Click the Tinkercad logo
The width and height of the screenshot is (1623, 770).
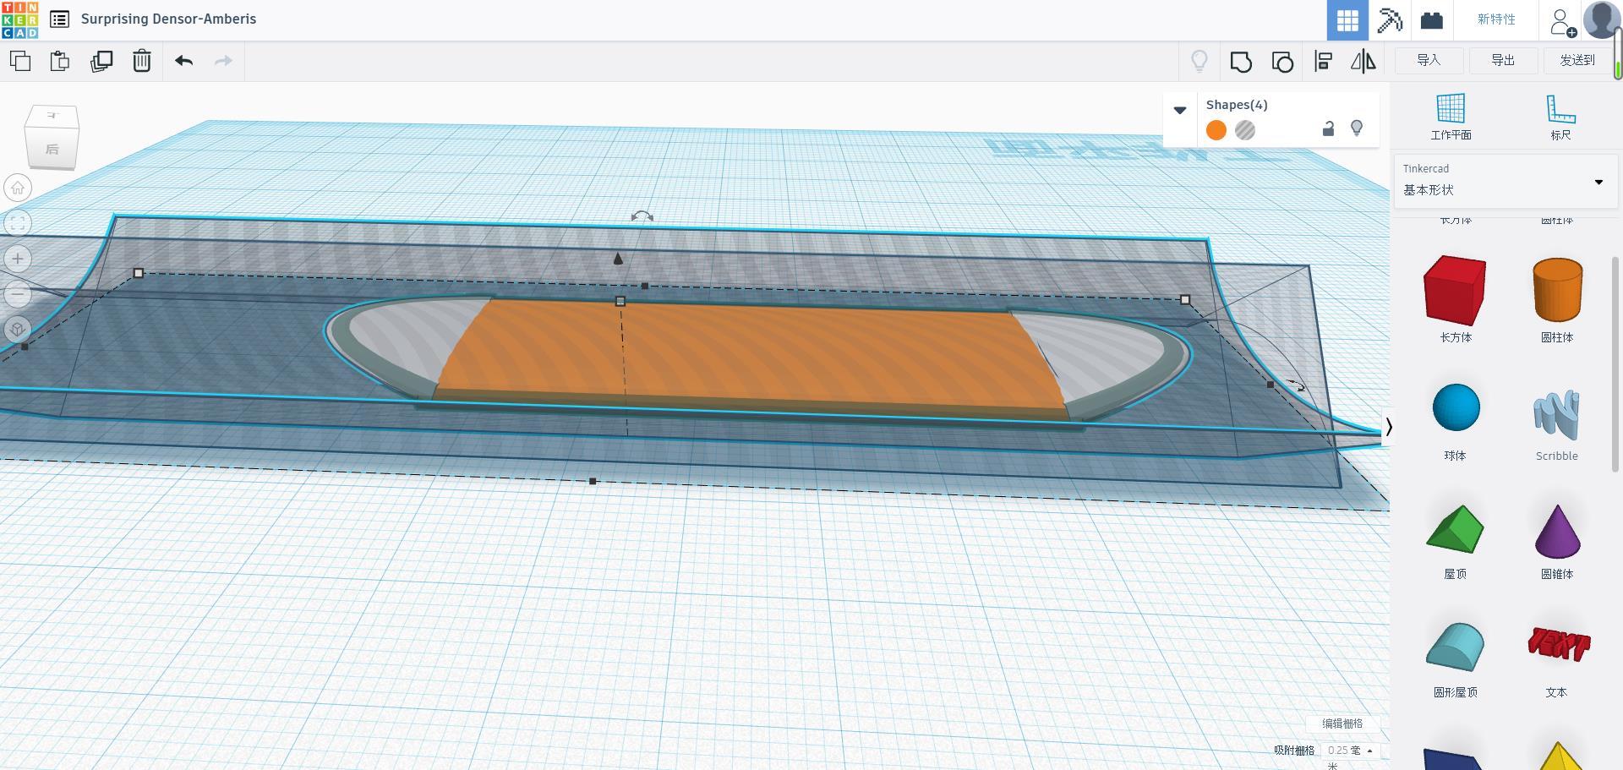point(19,19)
